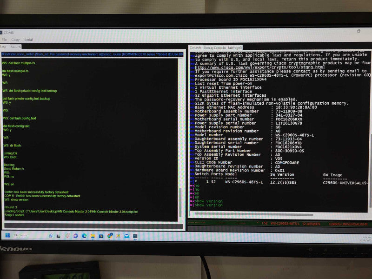Click the 'Script Loaded' log line

coord(14,215)
